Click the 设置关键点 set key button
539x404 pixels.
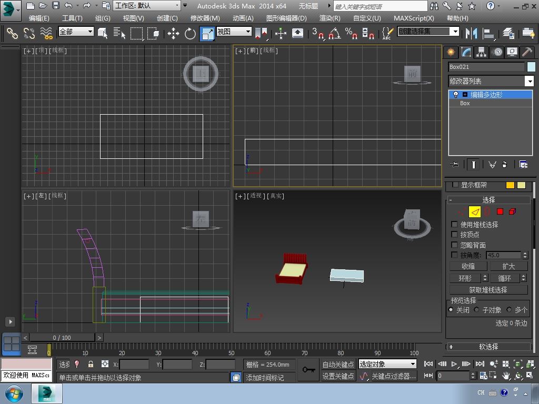(338, 376)
